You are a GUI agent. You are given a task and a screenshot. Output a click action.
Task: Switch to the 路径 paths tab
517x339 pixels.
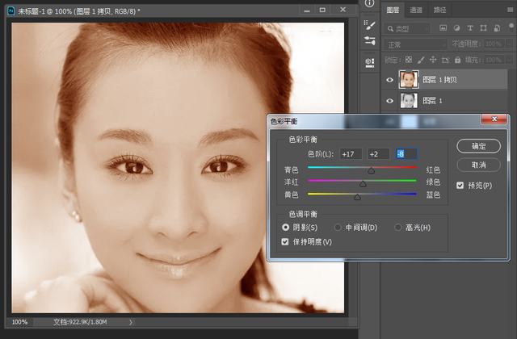click(x=439, y=10)
